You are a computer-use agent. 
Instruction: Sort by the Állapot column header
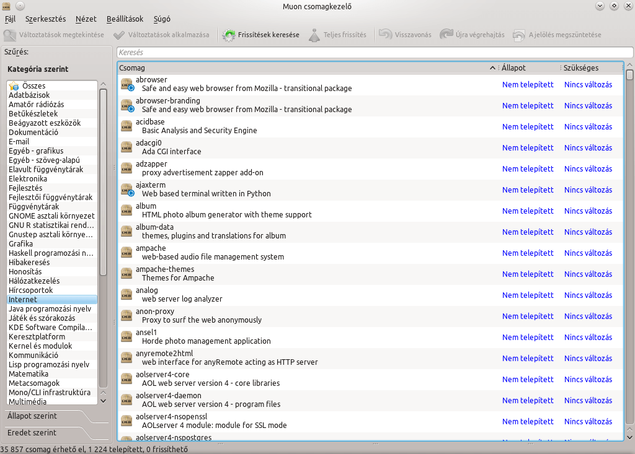[x=527, y=68]
